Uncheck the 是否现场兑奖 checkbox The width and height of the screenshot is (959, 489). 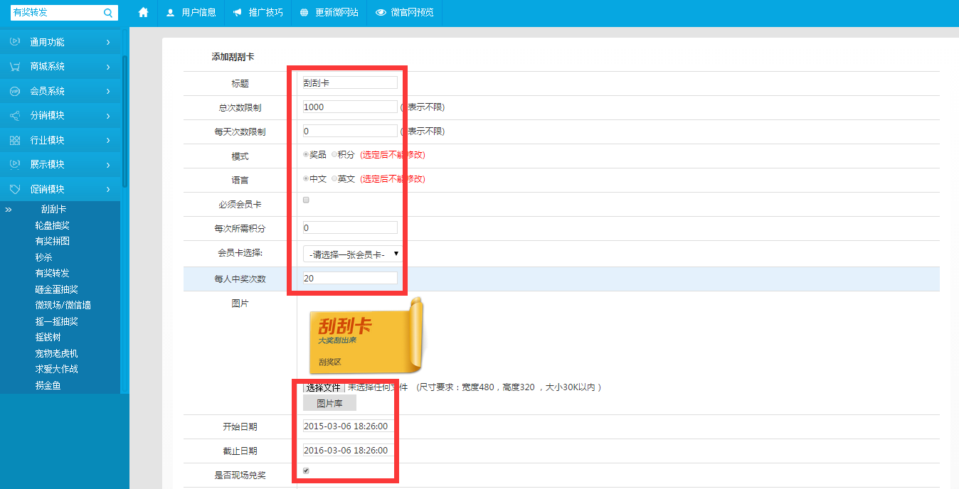coord(307,471)
